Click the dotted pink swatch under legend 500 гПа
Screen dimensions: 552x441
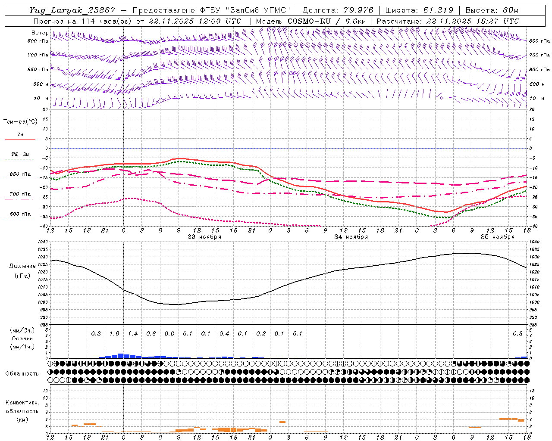tap(19, 219)
